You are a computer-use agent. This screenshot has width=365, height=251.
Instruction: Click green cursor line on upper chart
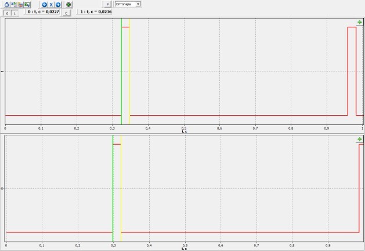click(x=121, y=70)
